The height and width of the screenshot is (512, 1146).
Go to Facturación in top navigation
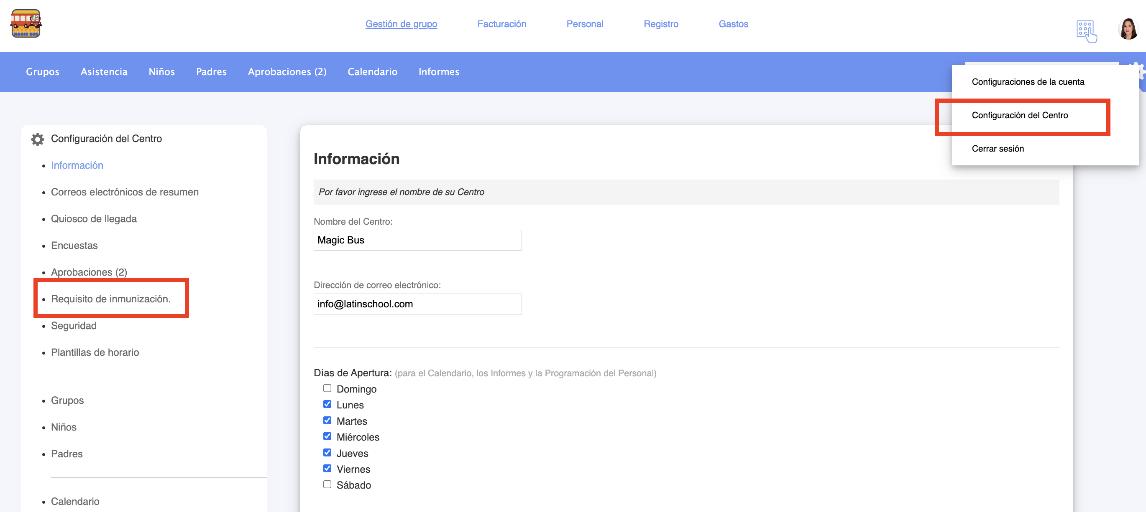pos(501,24)
